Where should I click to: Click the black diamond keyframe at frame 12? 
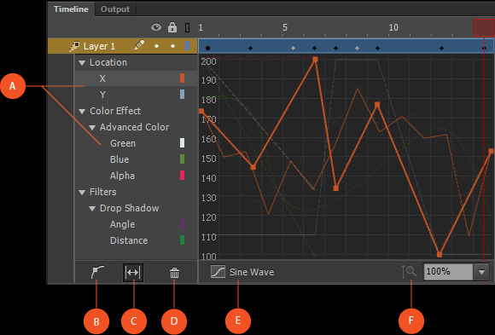click(441, 48)
